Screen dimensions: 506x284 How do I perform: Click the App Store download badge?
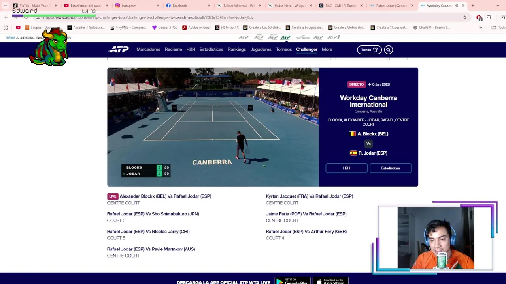tap(330, 281)
